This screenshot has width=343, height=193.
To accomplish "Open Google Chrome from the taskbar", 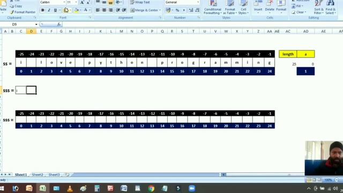I will pos(151,188).
